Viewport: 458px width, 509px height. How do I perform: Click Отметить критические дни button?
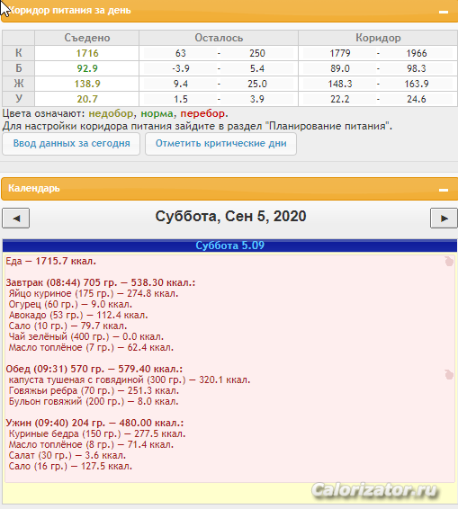(x=220, y=144)
